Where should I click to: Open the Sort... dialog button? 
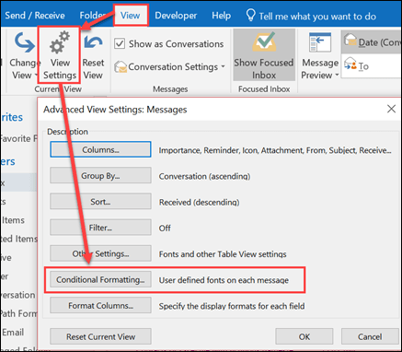click(100, 202)
